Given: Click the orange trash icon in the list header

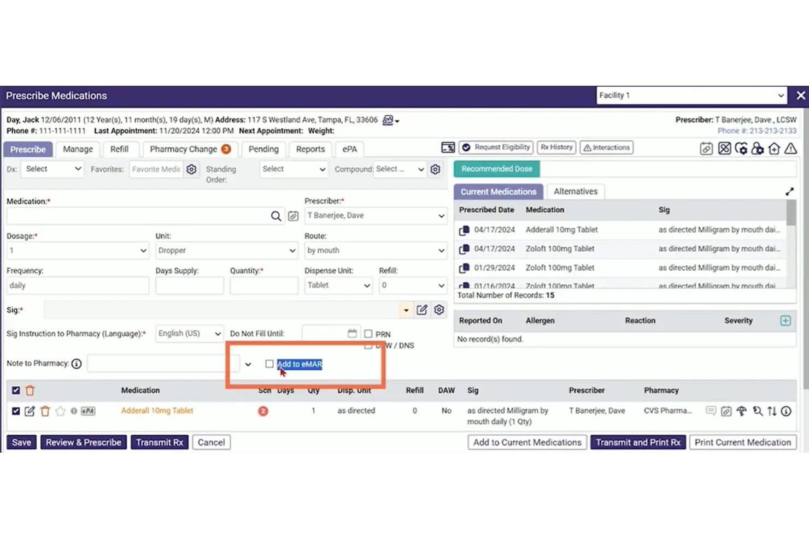Looking at the screenshot, I should [30, 390].
